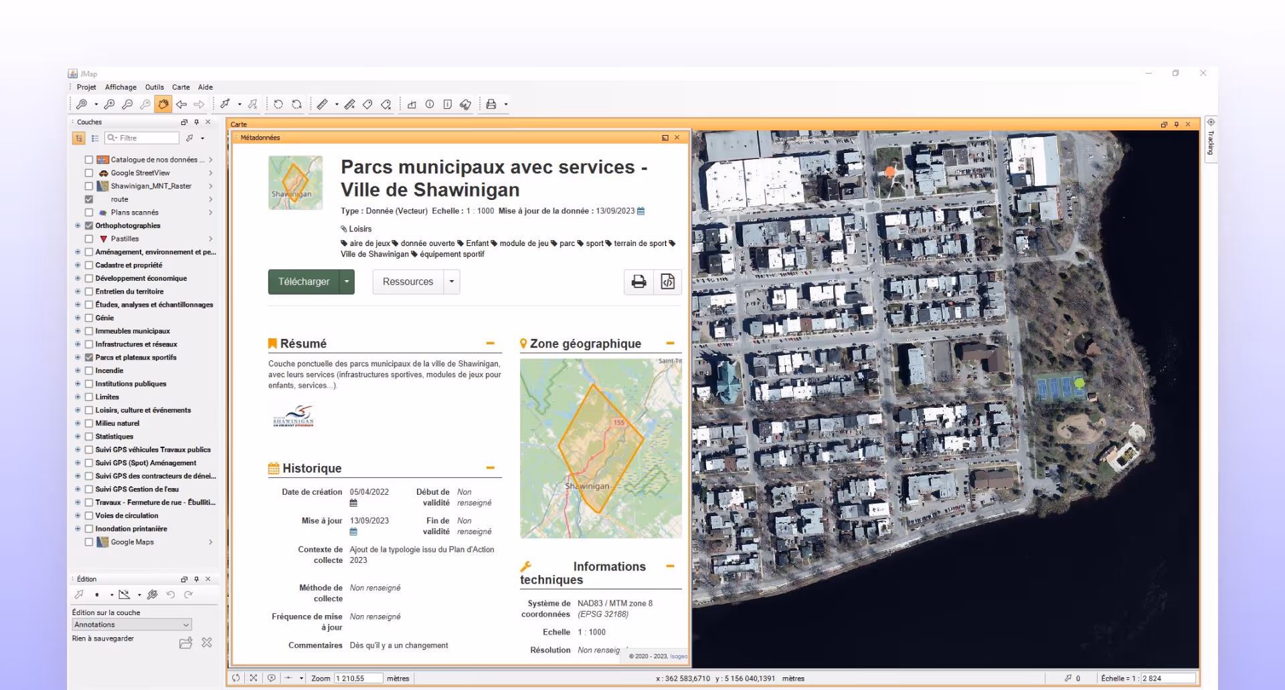This screenshot has width=1285, height=690.
Task: Select the map label tag tool
Action: pos(367,104)
